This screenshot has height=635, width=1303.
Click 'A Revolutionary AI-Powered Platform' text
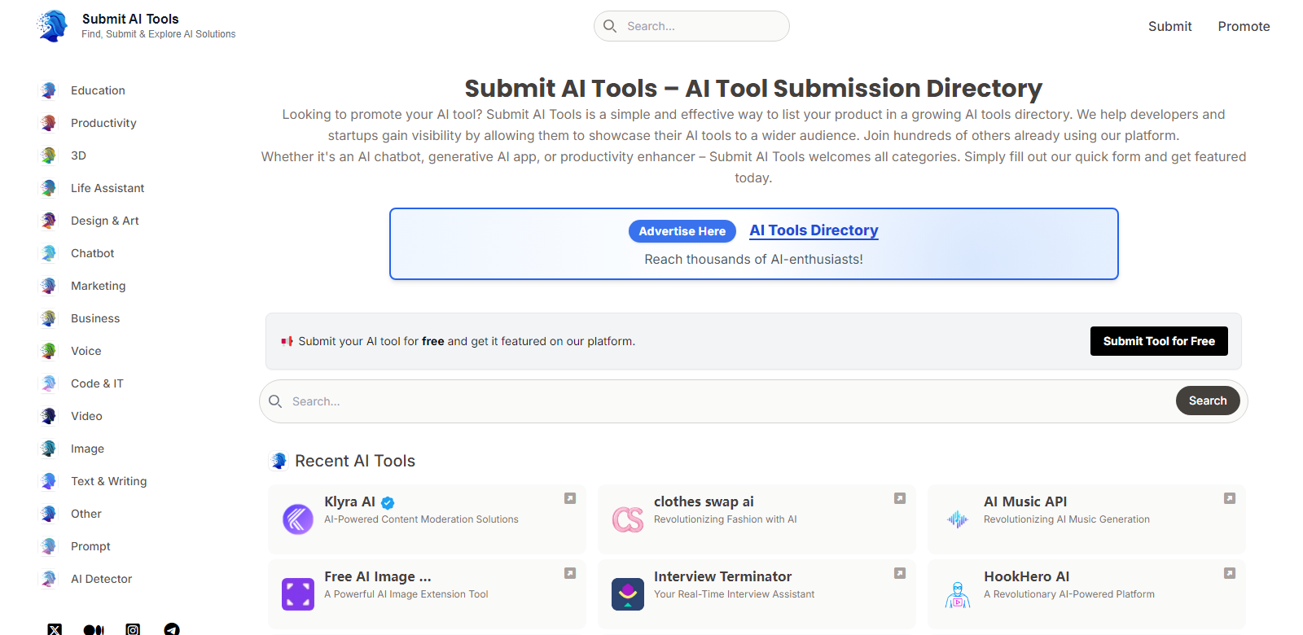click(x=1069, y=594)
